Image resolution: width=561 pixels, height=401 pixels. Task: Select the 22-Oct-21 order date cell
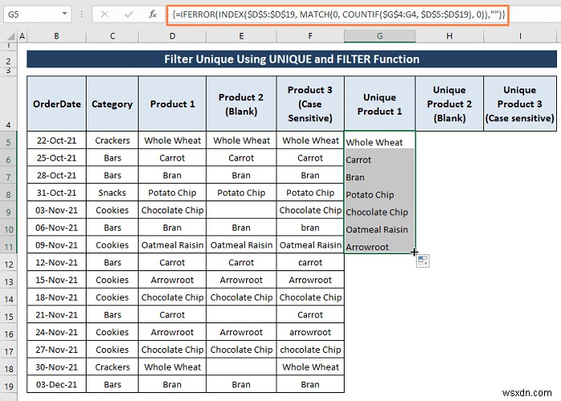(x=57, y=140)
